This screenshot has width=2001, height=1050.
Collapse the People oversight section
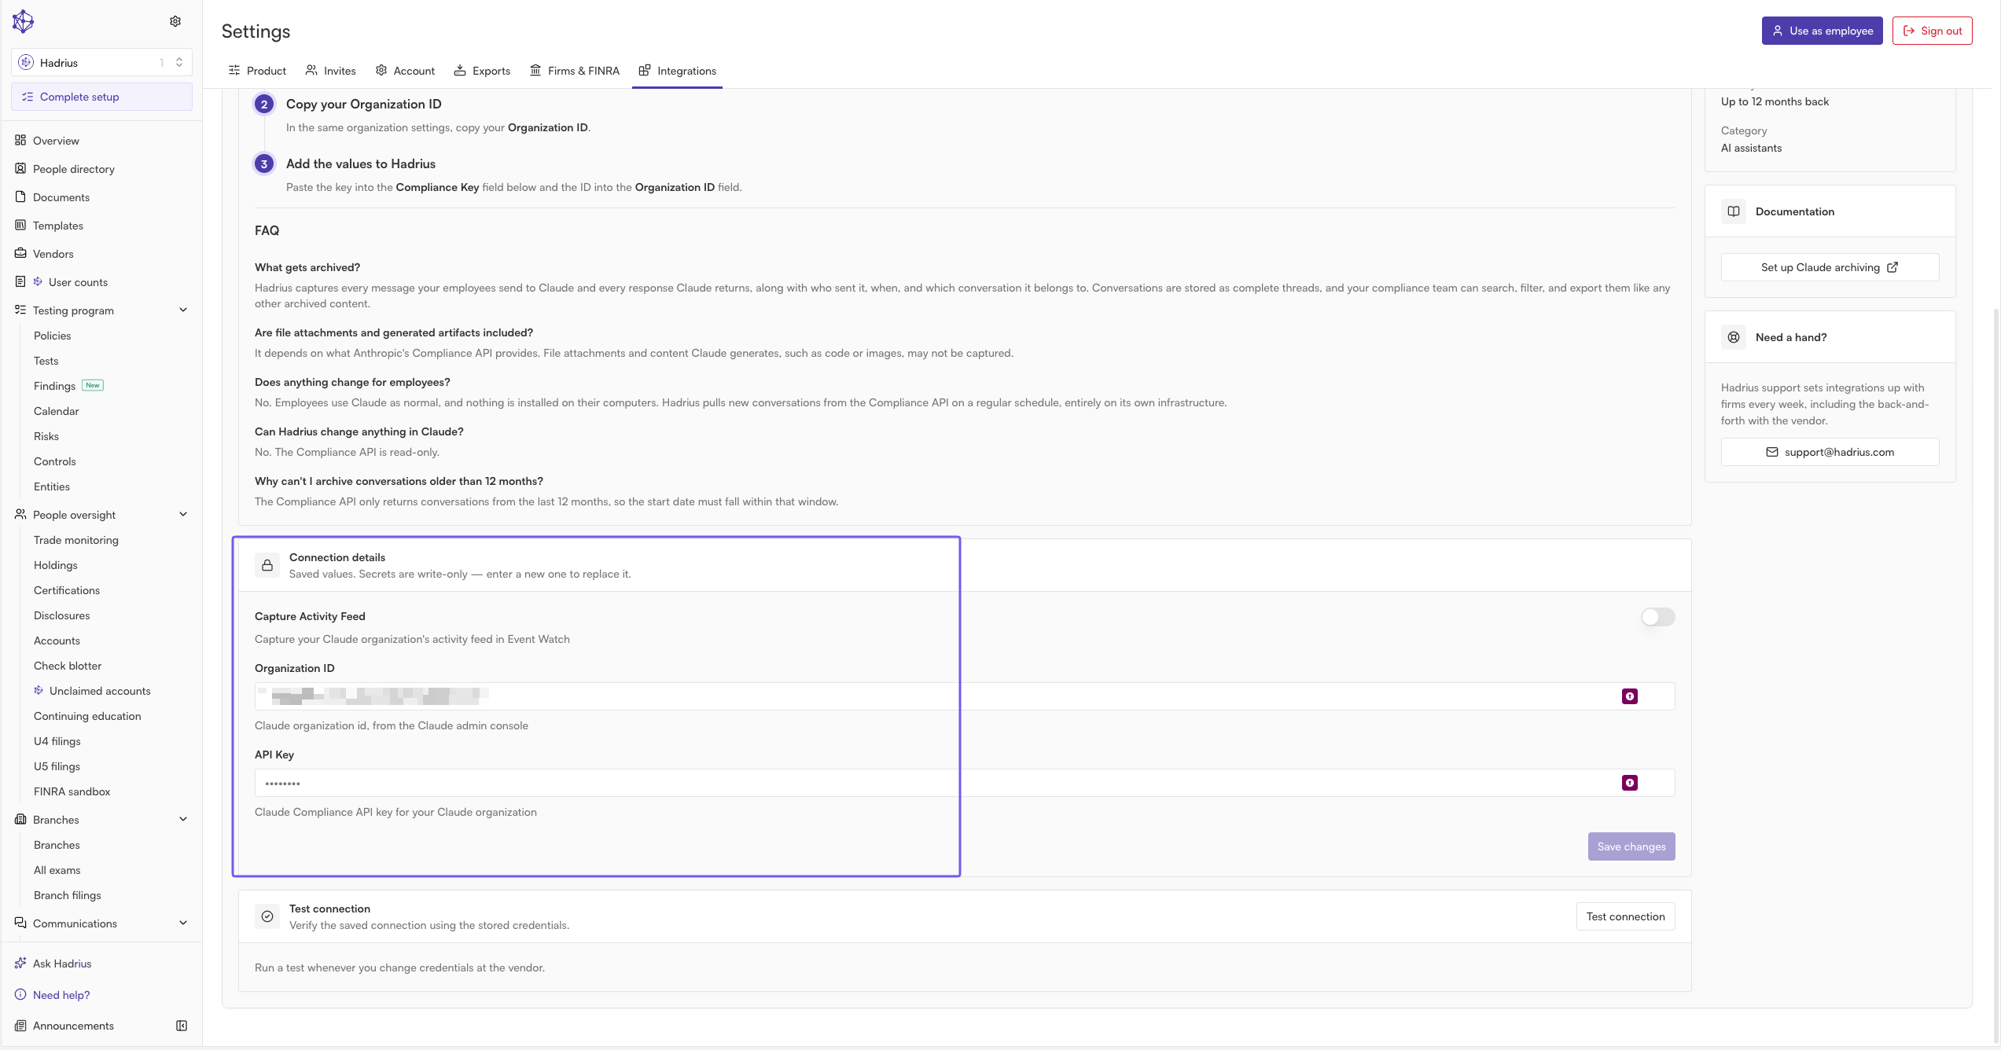click(183, 515)
